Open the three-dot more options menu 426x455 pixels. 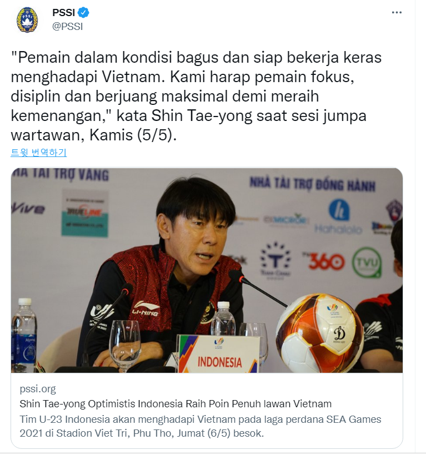[x=397, y=12]
